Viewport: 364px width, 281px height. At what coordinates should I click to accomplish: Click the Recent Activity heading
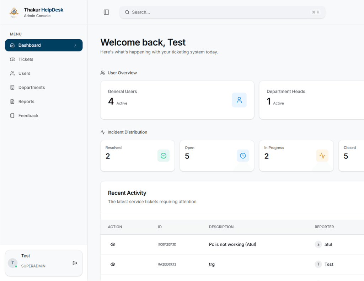(x=127, y=193)
